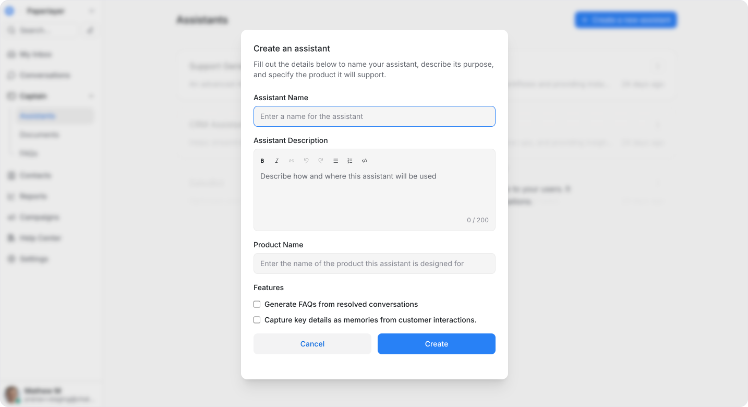Open Conversations in the sidebar

(x=44, y=75)
